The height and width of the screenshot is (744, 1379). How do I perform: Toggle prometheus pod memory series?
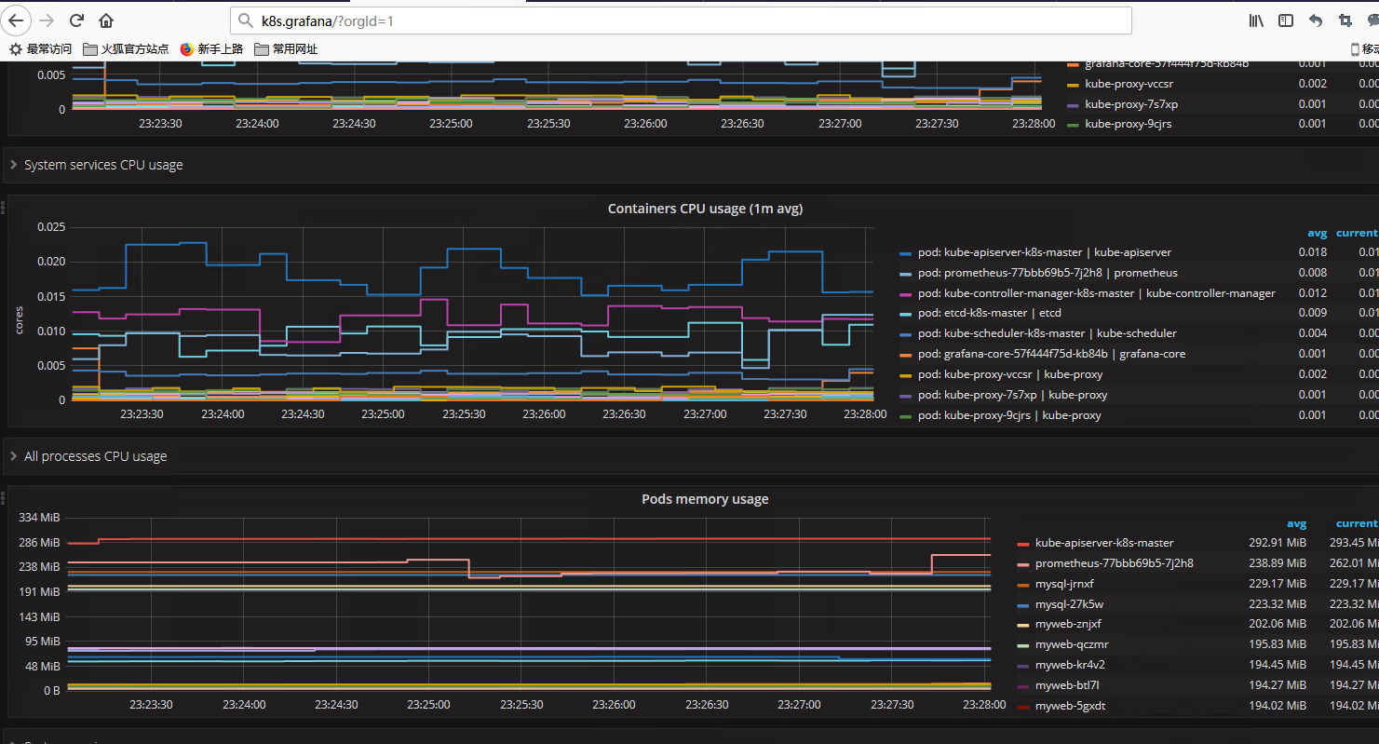[x=1115, y=563]
